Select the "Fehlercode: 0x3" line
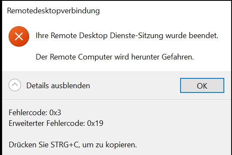This screenshot has width=232, height=155. tap(35, 113)
